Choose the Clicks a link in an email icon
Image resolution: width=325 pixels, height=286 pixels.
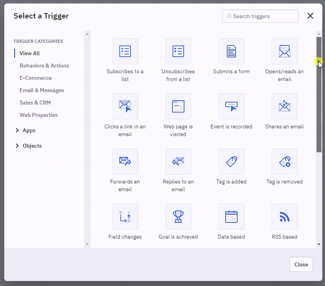[x=125, y=106]
